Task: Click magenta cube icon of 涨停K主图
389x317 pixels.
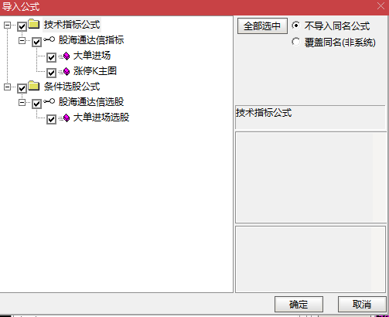Action: pos(66,71)
